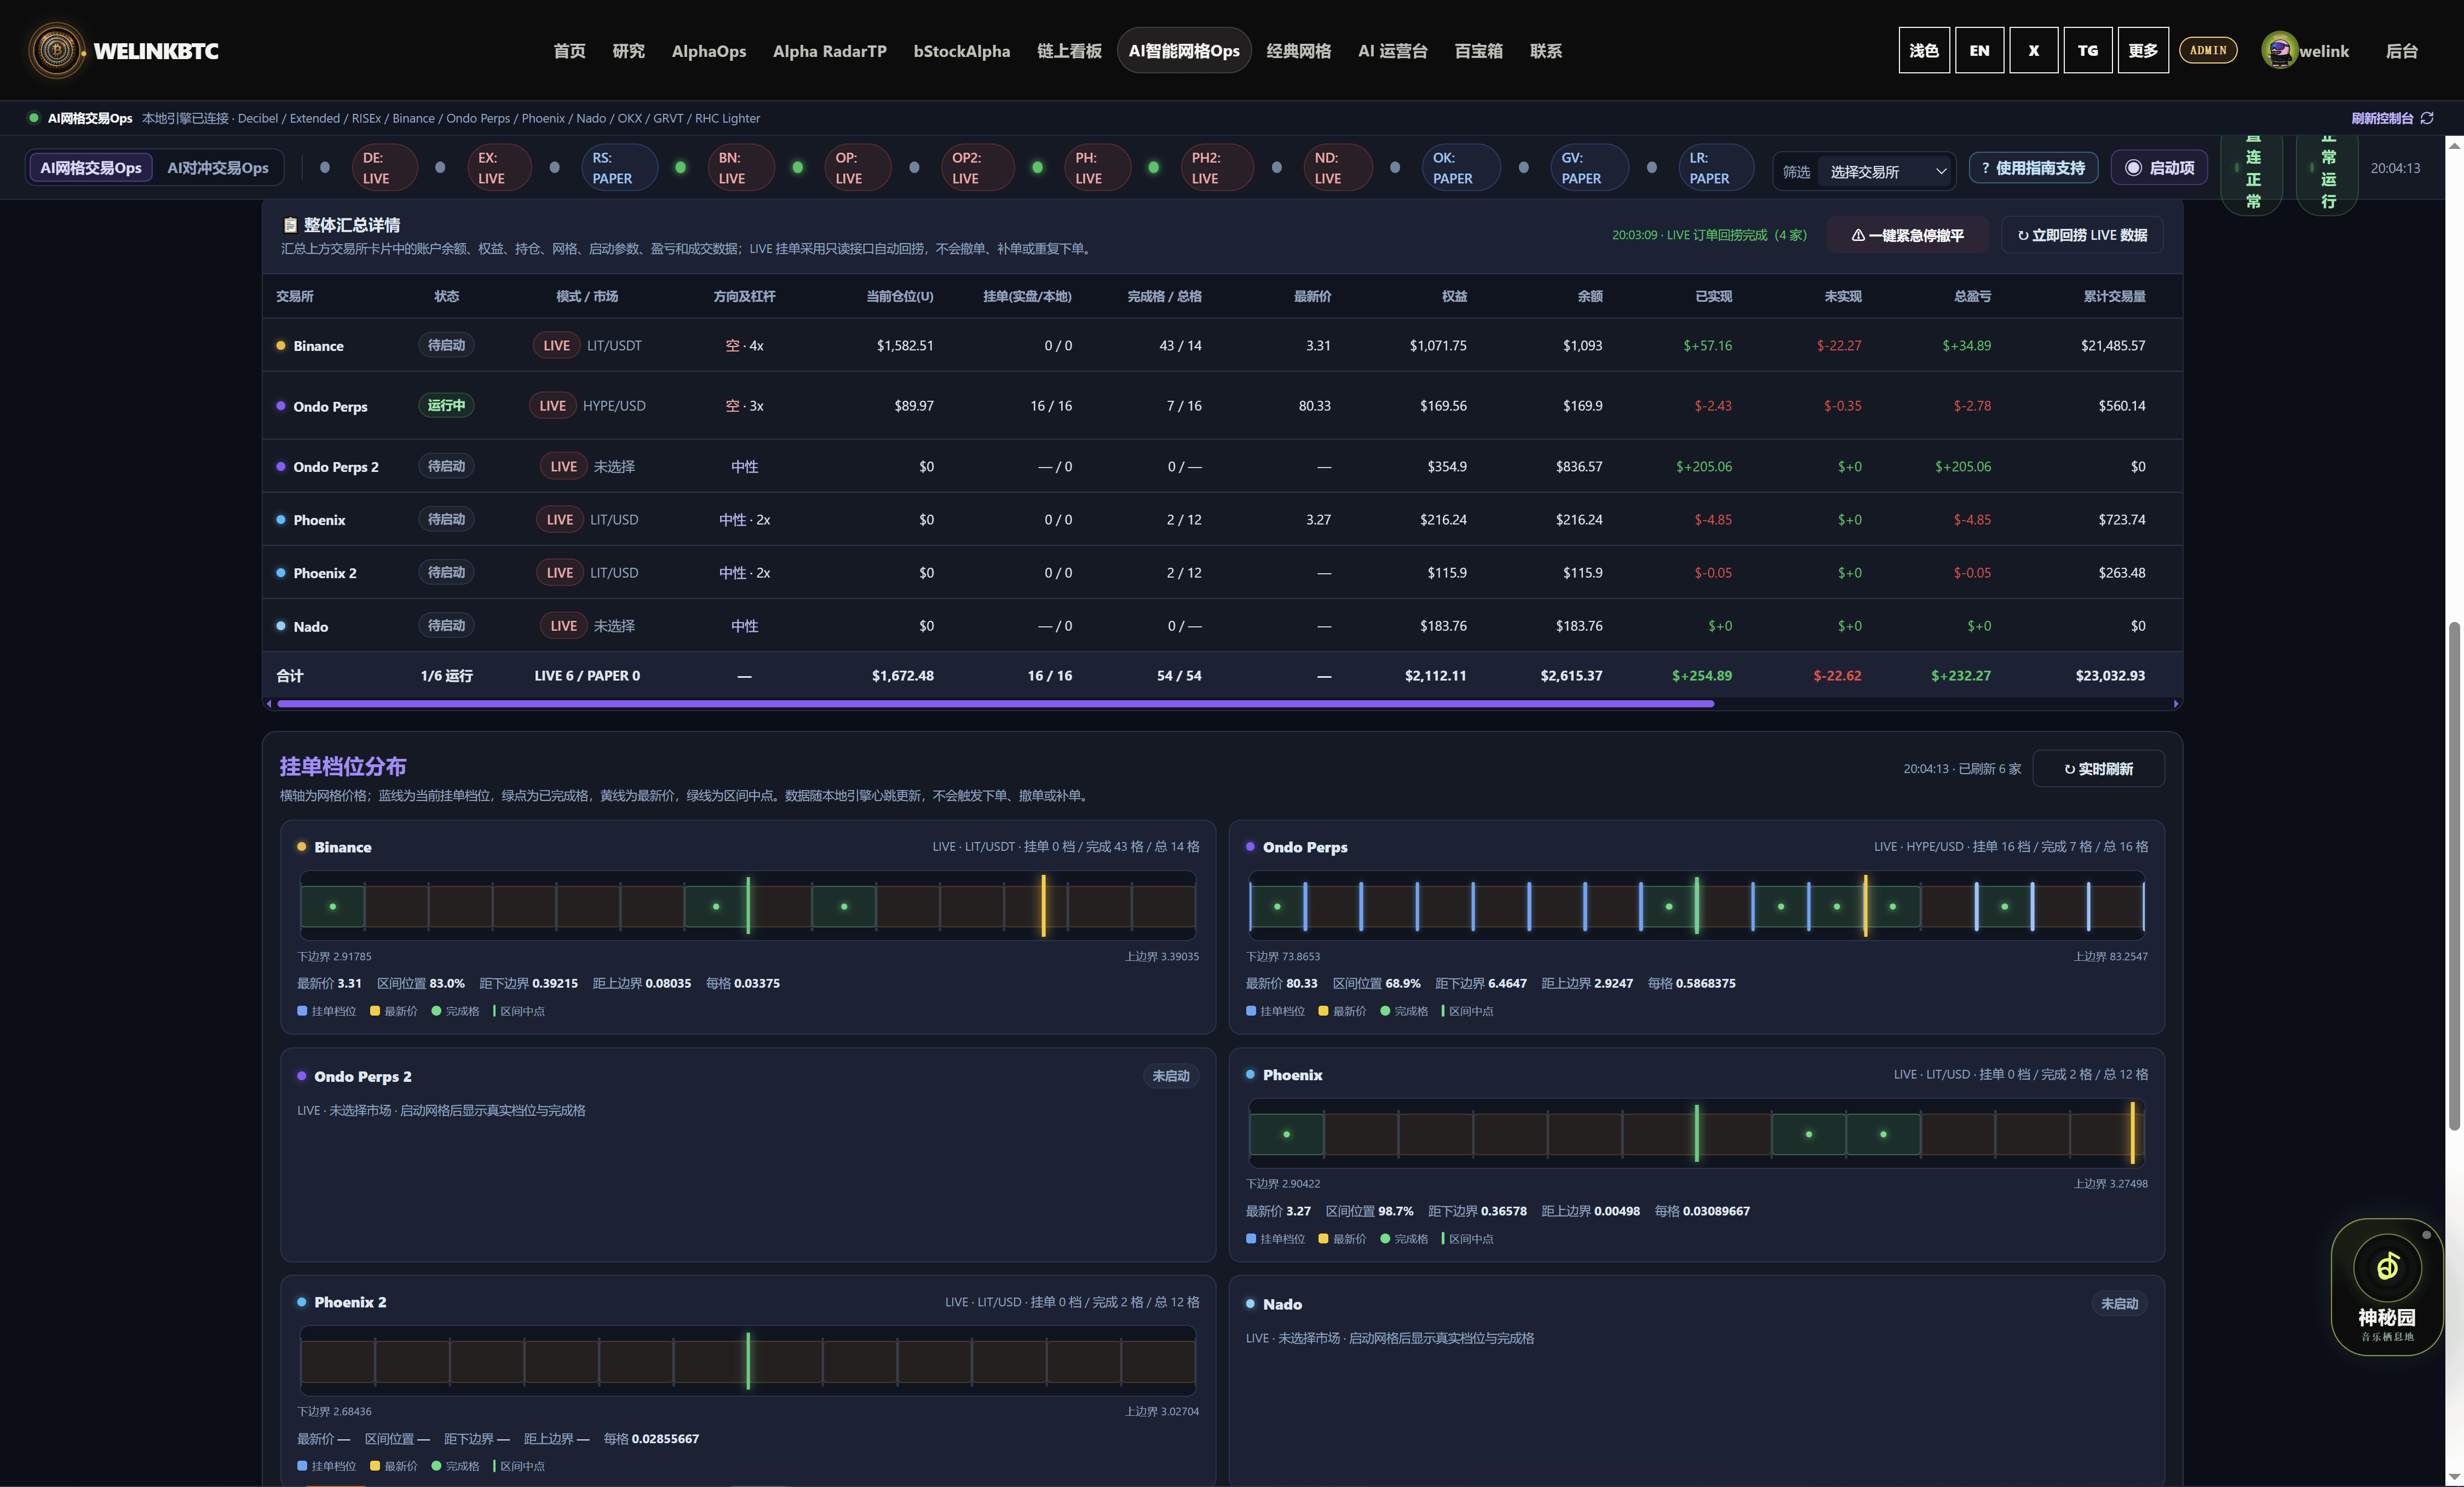Click the 运行中 status badge for Ondo Perps
Viewport: 2464px width, 1487px height.
pyautogui.click(x=446, y=405)
